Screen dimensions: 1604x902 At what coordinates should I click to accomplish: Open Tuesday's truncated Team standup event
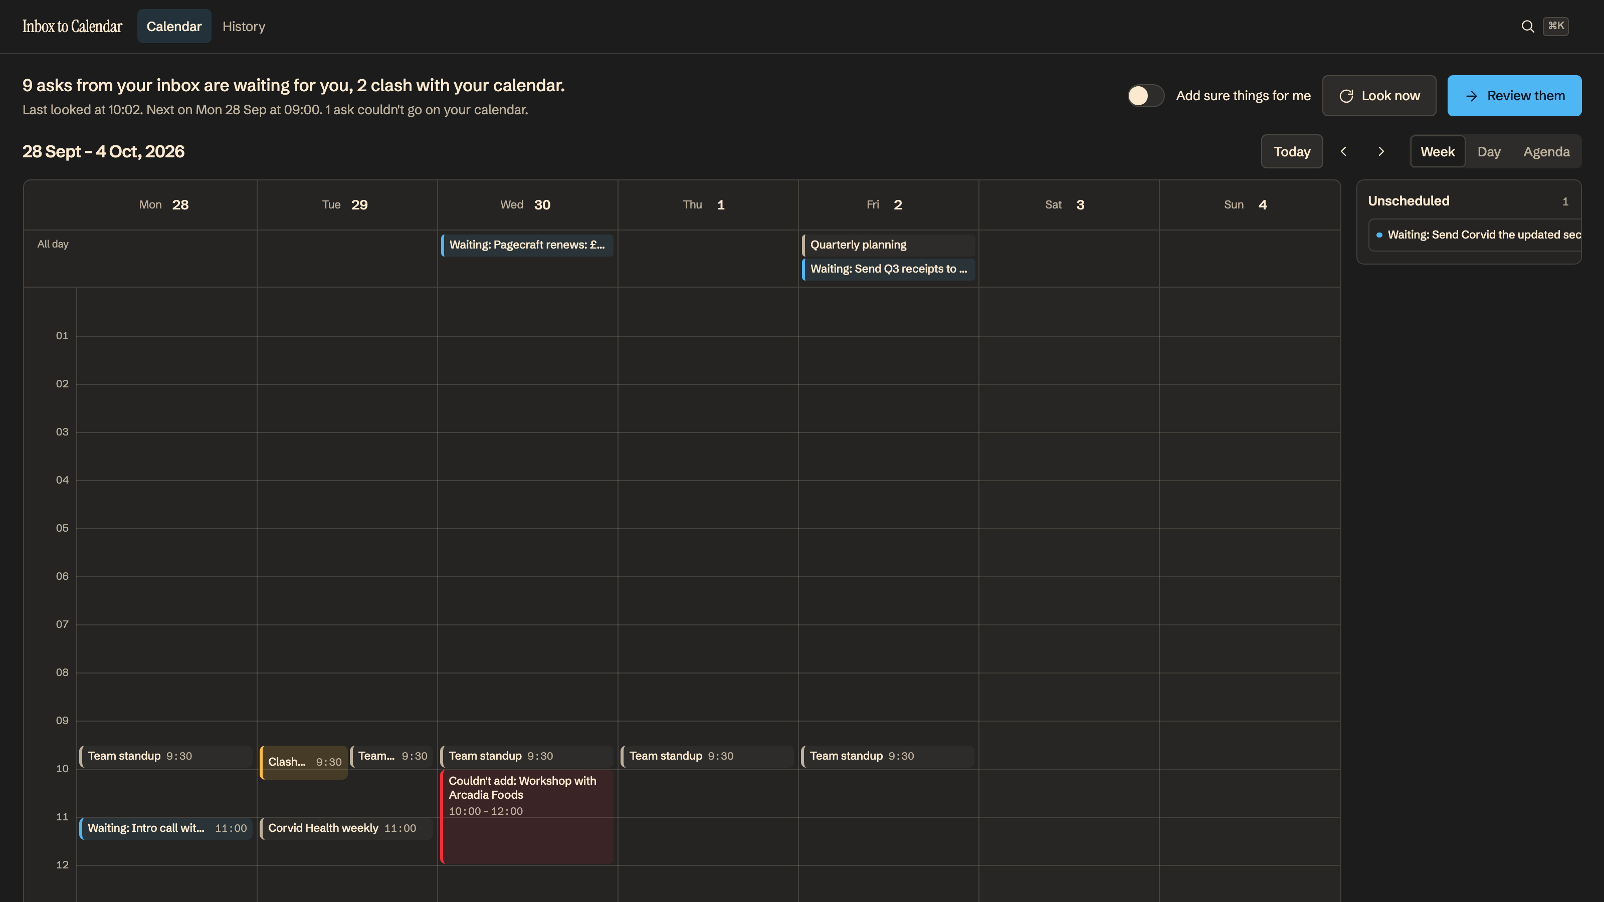click(391, 756)
